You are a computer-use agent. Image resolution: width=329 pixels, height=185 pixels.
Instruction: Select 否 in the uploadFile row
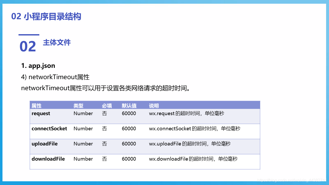point(104,144)
